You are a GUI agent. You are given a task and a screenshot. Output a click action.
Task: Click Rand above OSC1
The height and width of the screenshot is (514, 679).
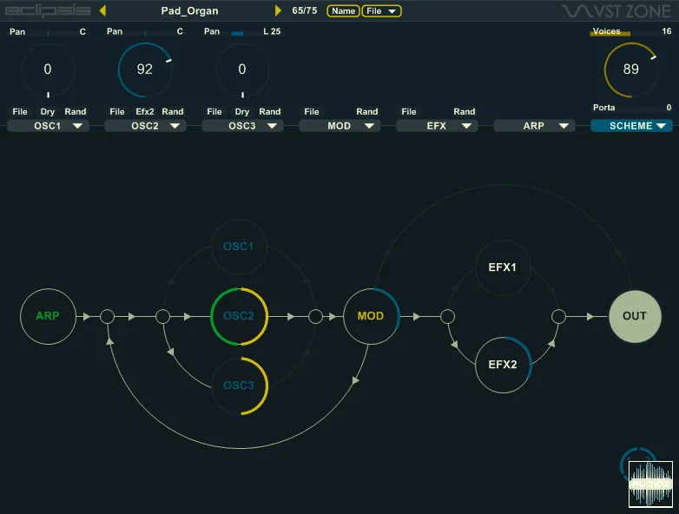(x=76, y=112)
